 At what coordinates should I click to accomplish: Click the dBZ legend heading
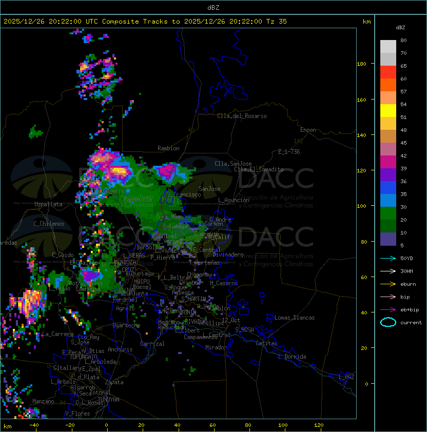[400, 28]
